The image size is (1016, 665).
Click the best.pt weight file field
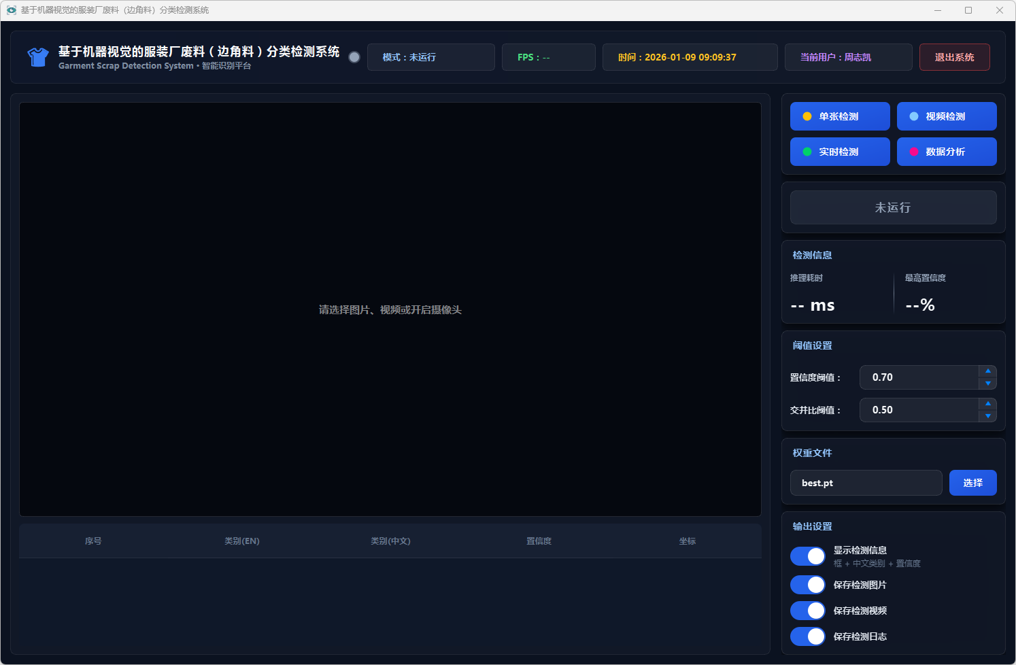point(866,483)
